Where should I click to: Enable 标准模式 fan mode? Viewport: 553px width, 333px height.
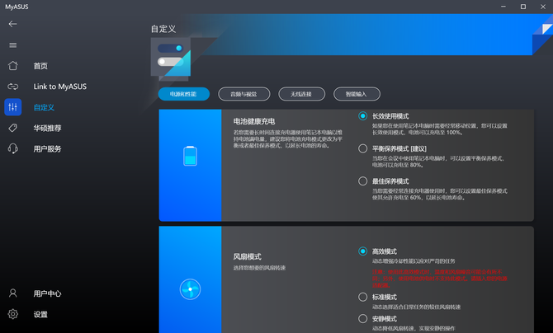click(363, 297)
